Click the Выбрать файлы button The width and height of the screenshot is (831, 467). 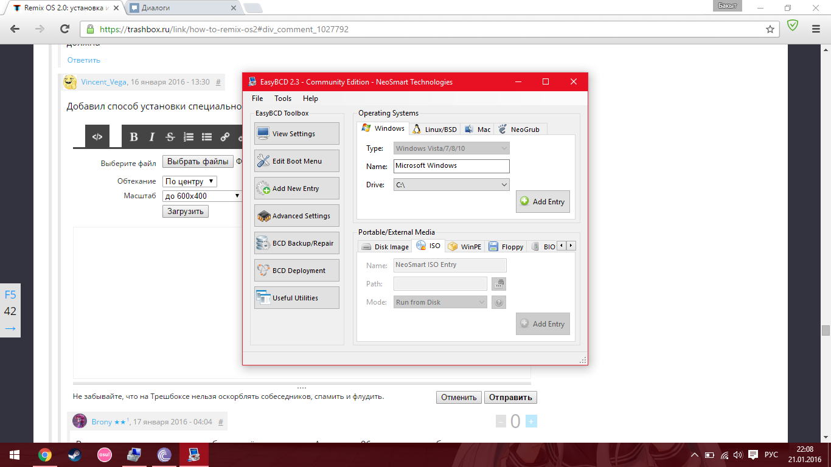198,162
